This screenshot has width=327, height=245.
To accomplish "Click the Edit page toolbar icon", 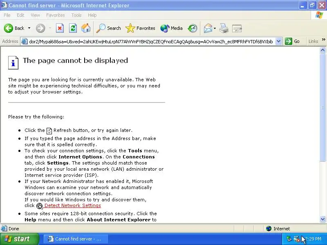I will coord(237,28).
